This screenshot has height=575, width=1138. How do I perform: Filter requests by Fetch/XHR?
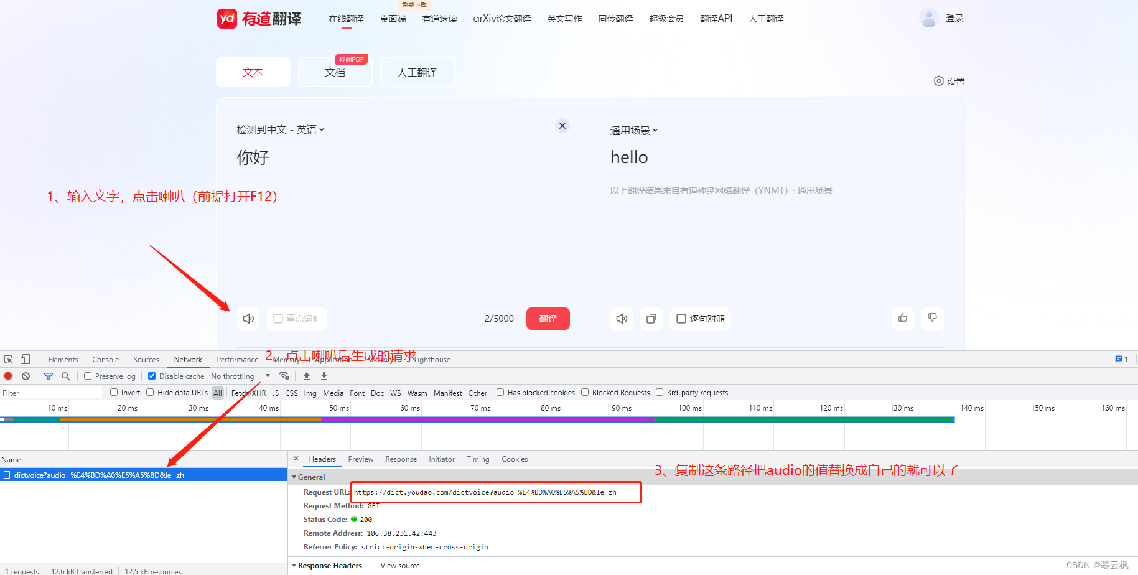[248, 393]
